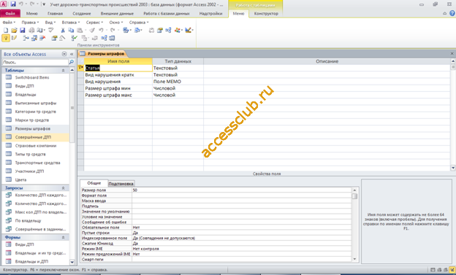Open the Вставка dropdown menu
The image size is (456, 275).
click(71, 23)
